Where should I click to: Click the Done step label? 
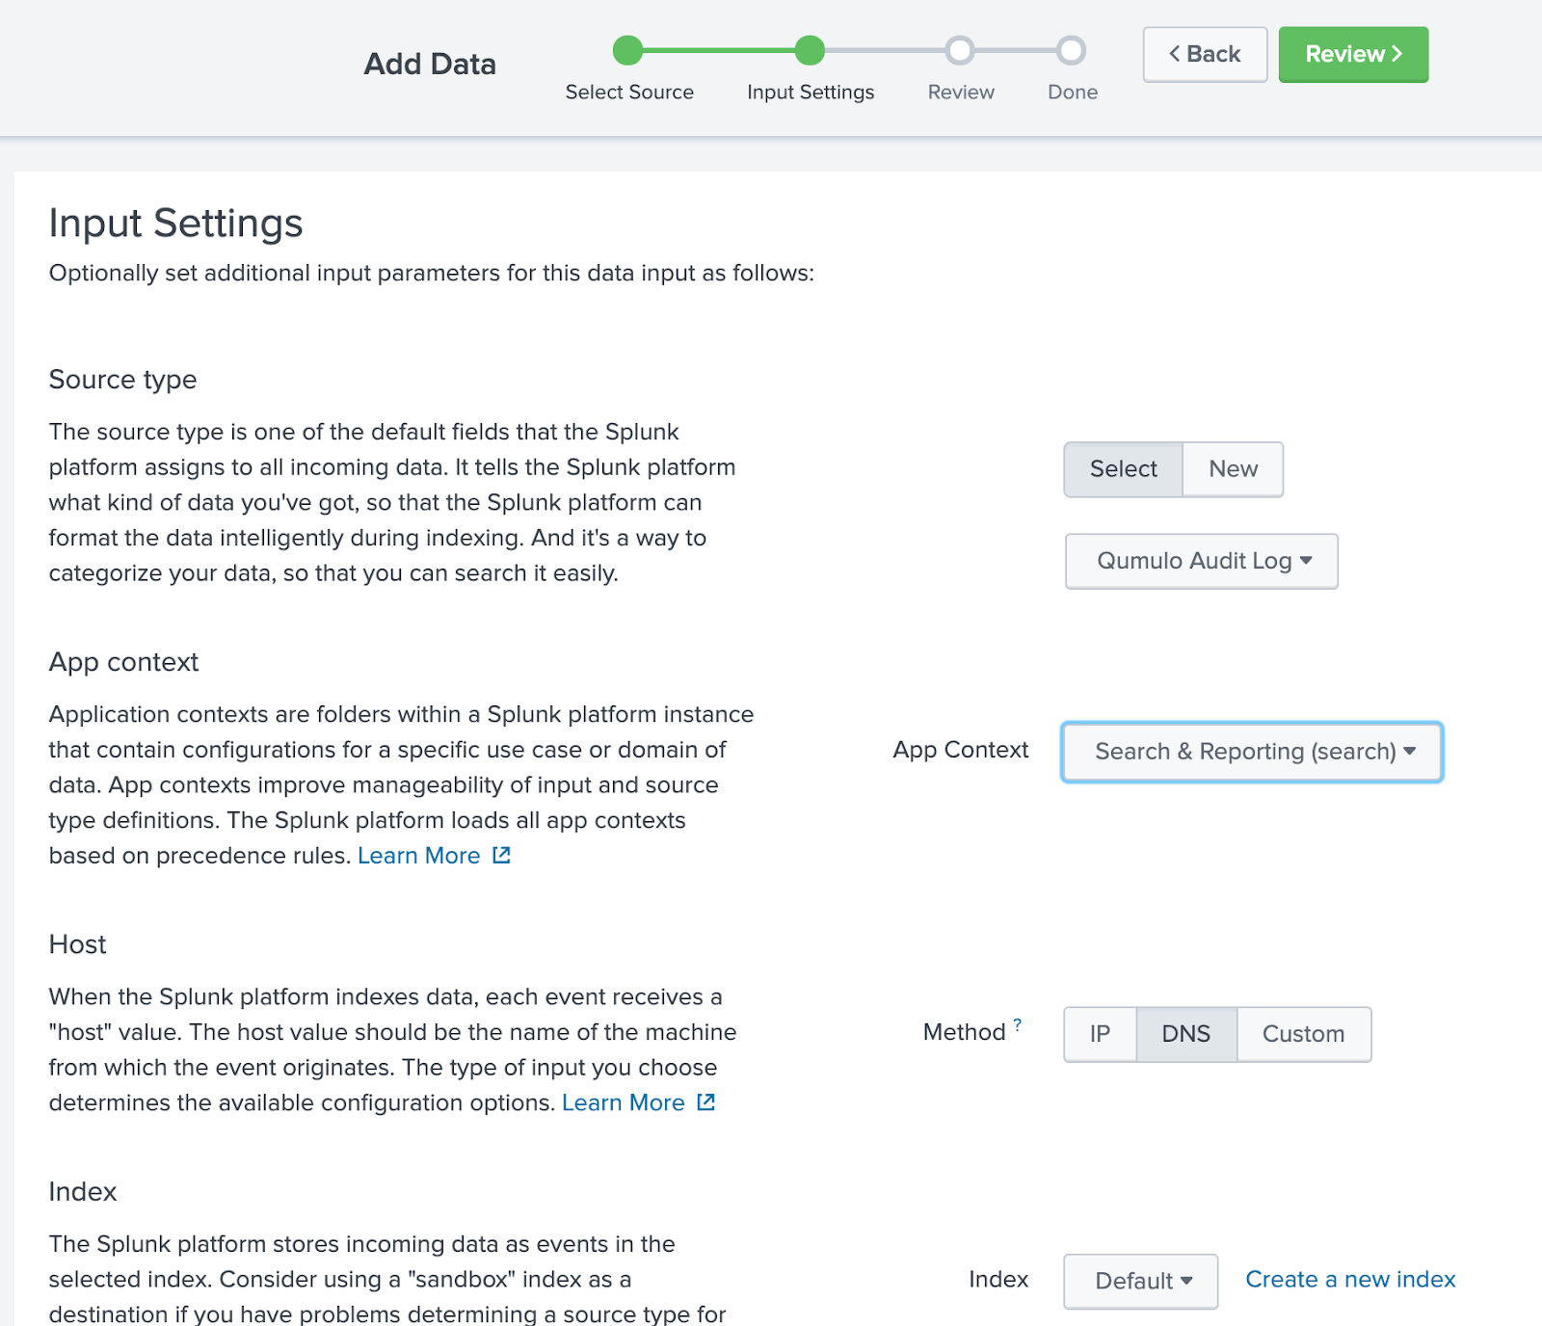pyautogui.click(x=1071, y=93)
